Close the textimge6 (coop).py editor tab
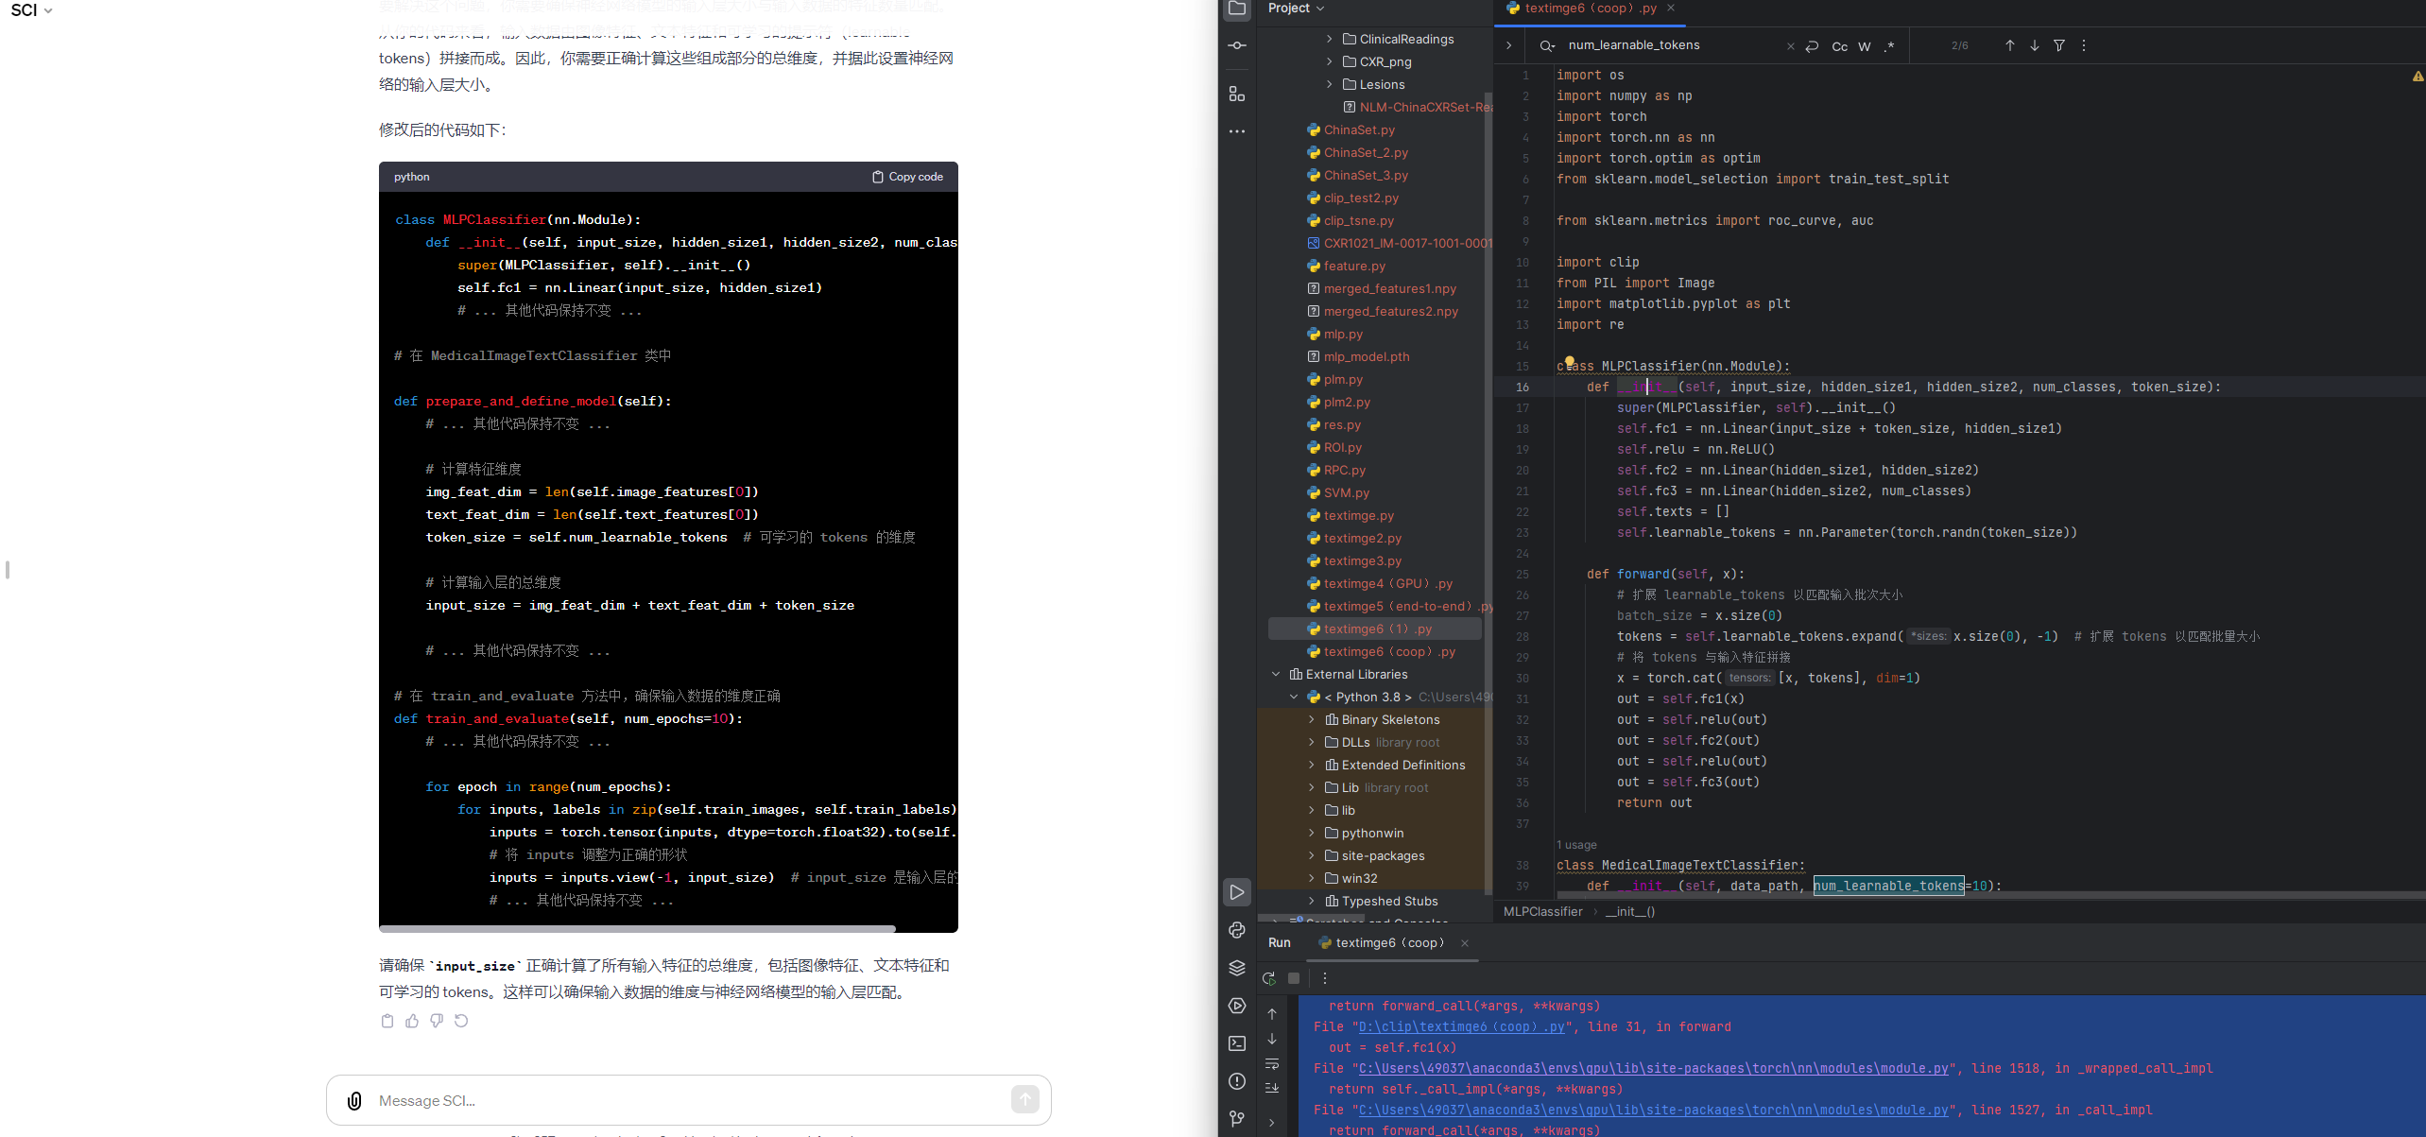The image size is (2426, 1137). click(x=1671, y=9)
